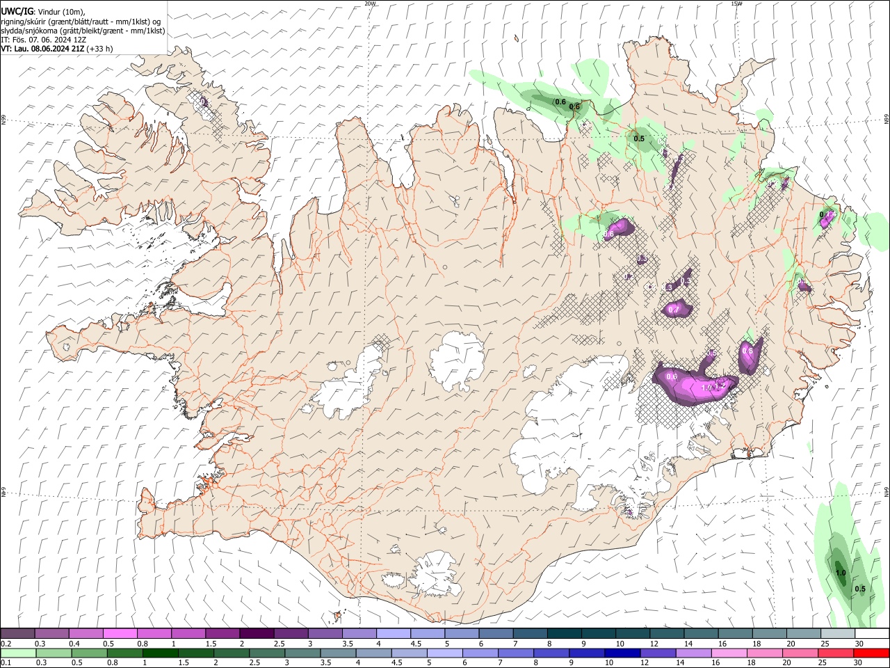Click the Mýrdalsjökull glacier near south coast
The width and height of the screenshot is (890, 668).
click(435, 575)
